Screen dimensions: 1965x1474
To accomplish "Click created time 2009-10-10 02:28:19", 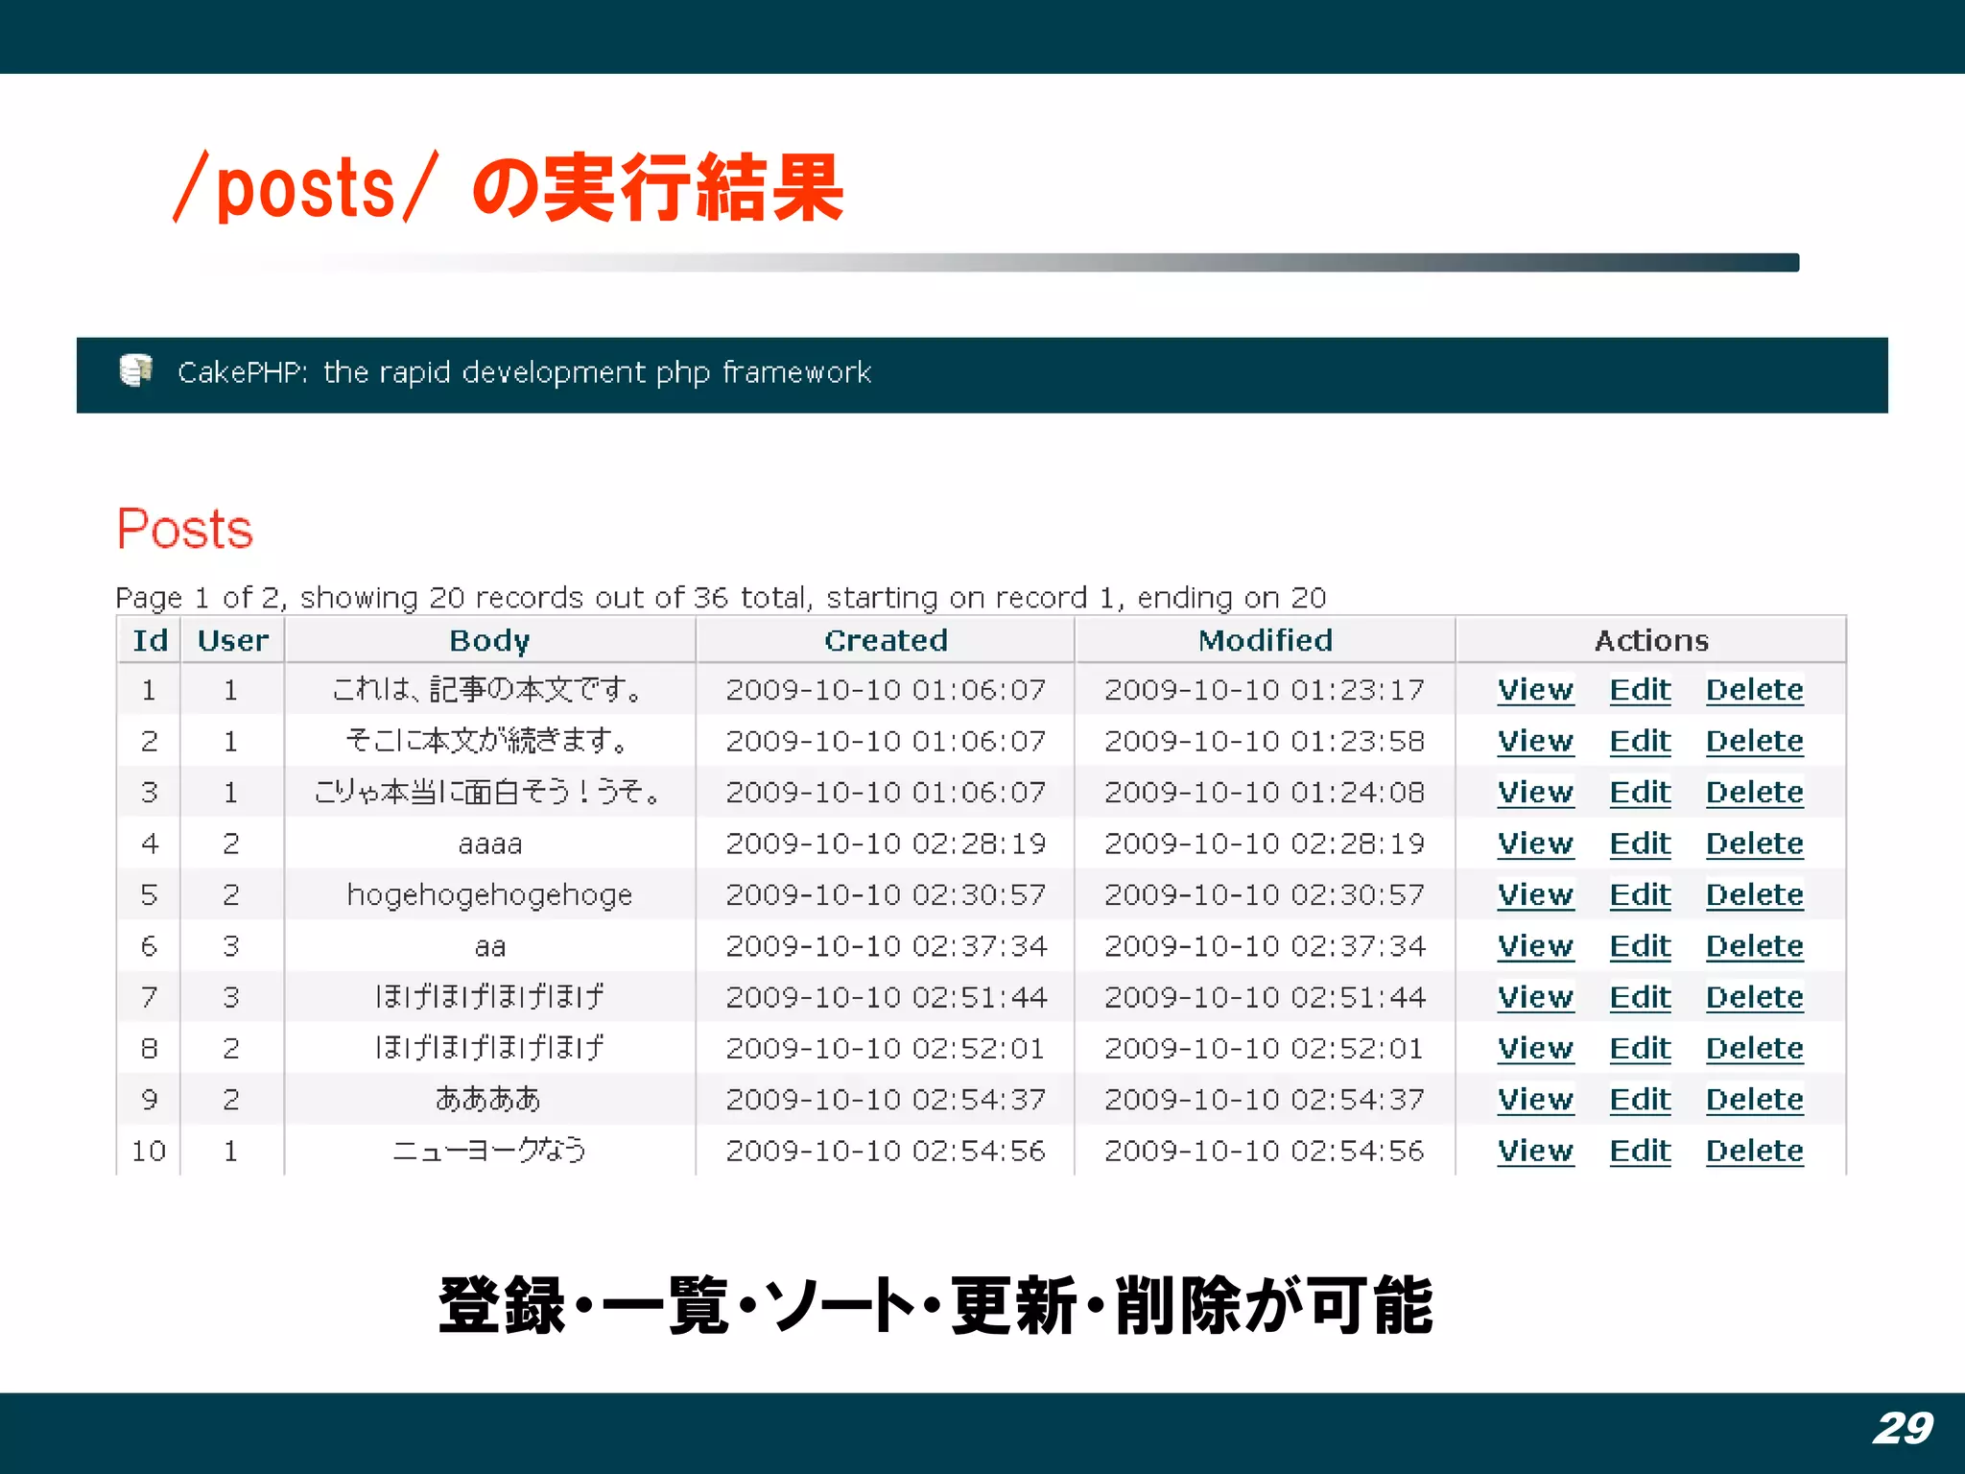I will [886, 844].
